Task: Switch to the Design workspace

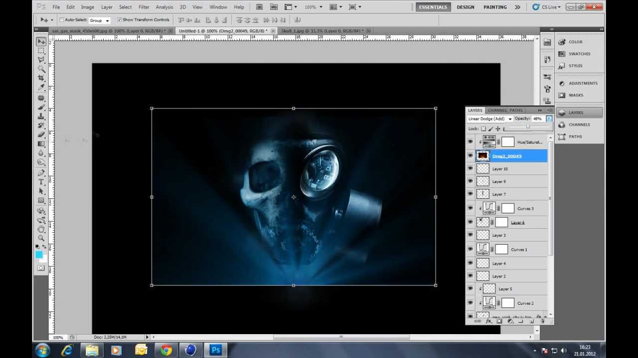Action: tap(466, 7)
